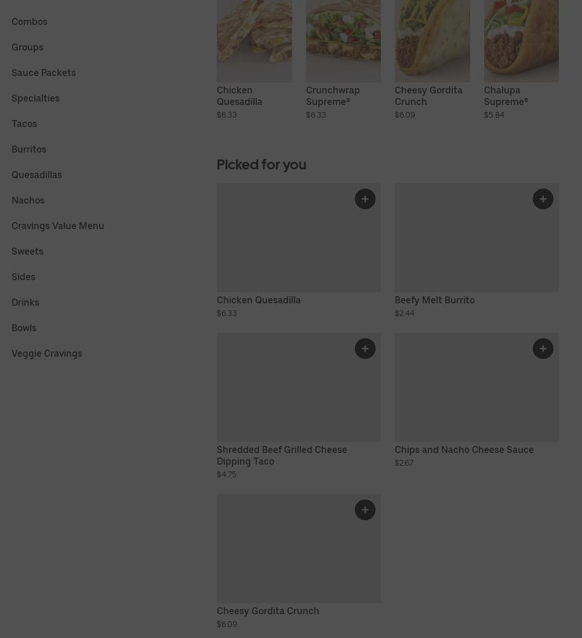The image size is (582, 638).
Task: Add Cheesy Gordita Crunch with plus icon
Action: coord(365,510)
